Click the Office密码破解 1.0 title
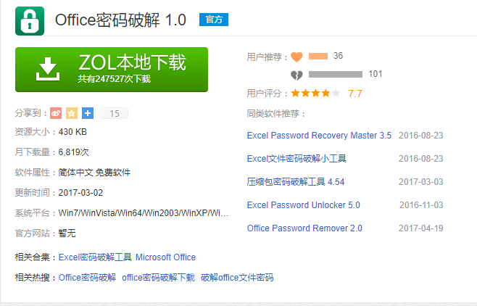Screen dimensions: 477x306 pyautogui.click(x=120, y=20)
